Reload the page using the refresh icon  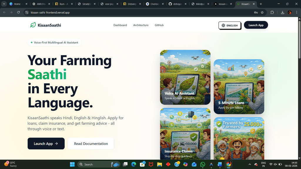pos(19,12)
